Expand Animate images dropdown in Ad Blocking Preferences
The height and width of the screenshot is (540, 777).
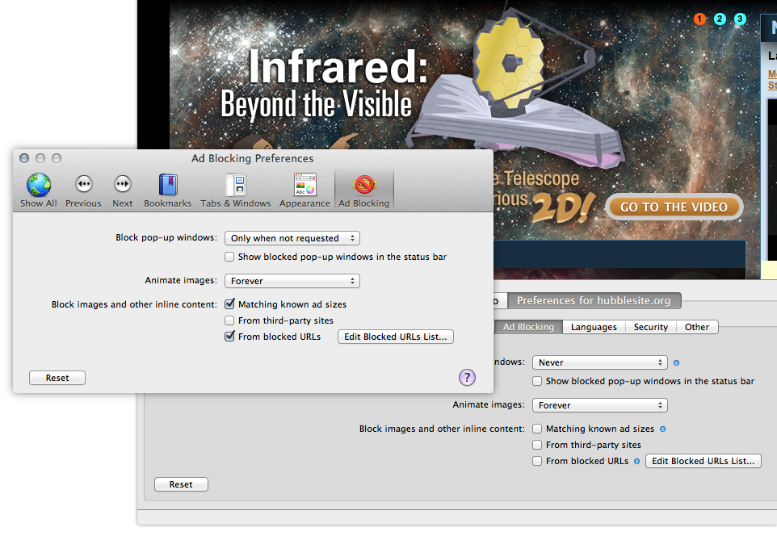tap(292, 281)
